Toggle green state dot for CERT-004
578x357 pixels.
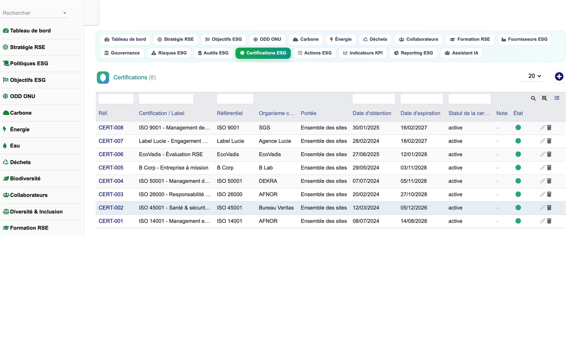(x=518, y=181)
